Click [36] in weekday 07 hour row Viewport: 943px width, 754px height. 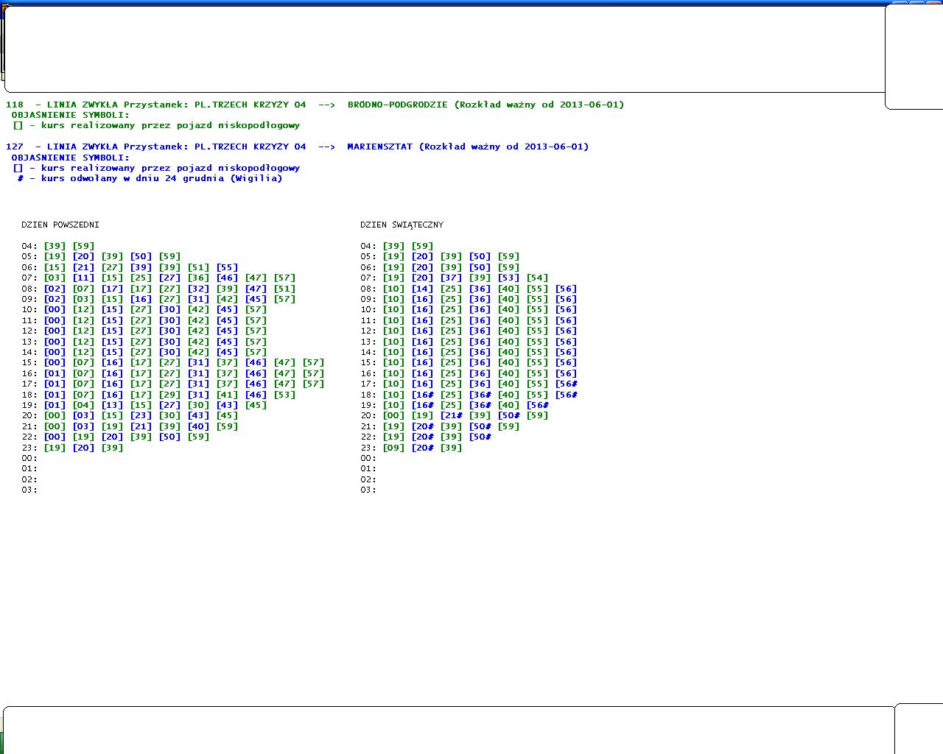[199, 278]
